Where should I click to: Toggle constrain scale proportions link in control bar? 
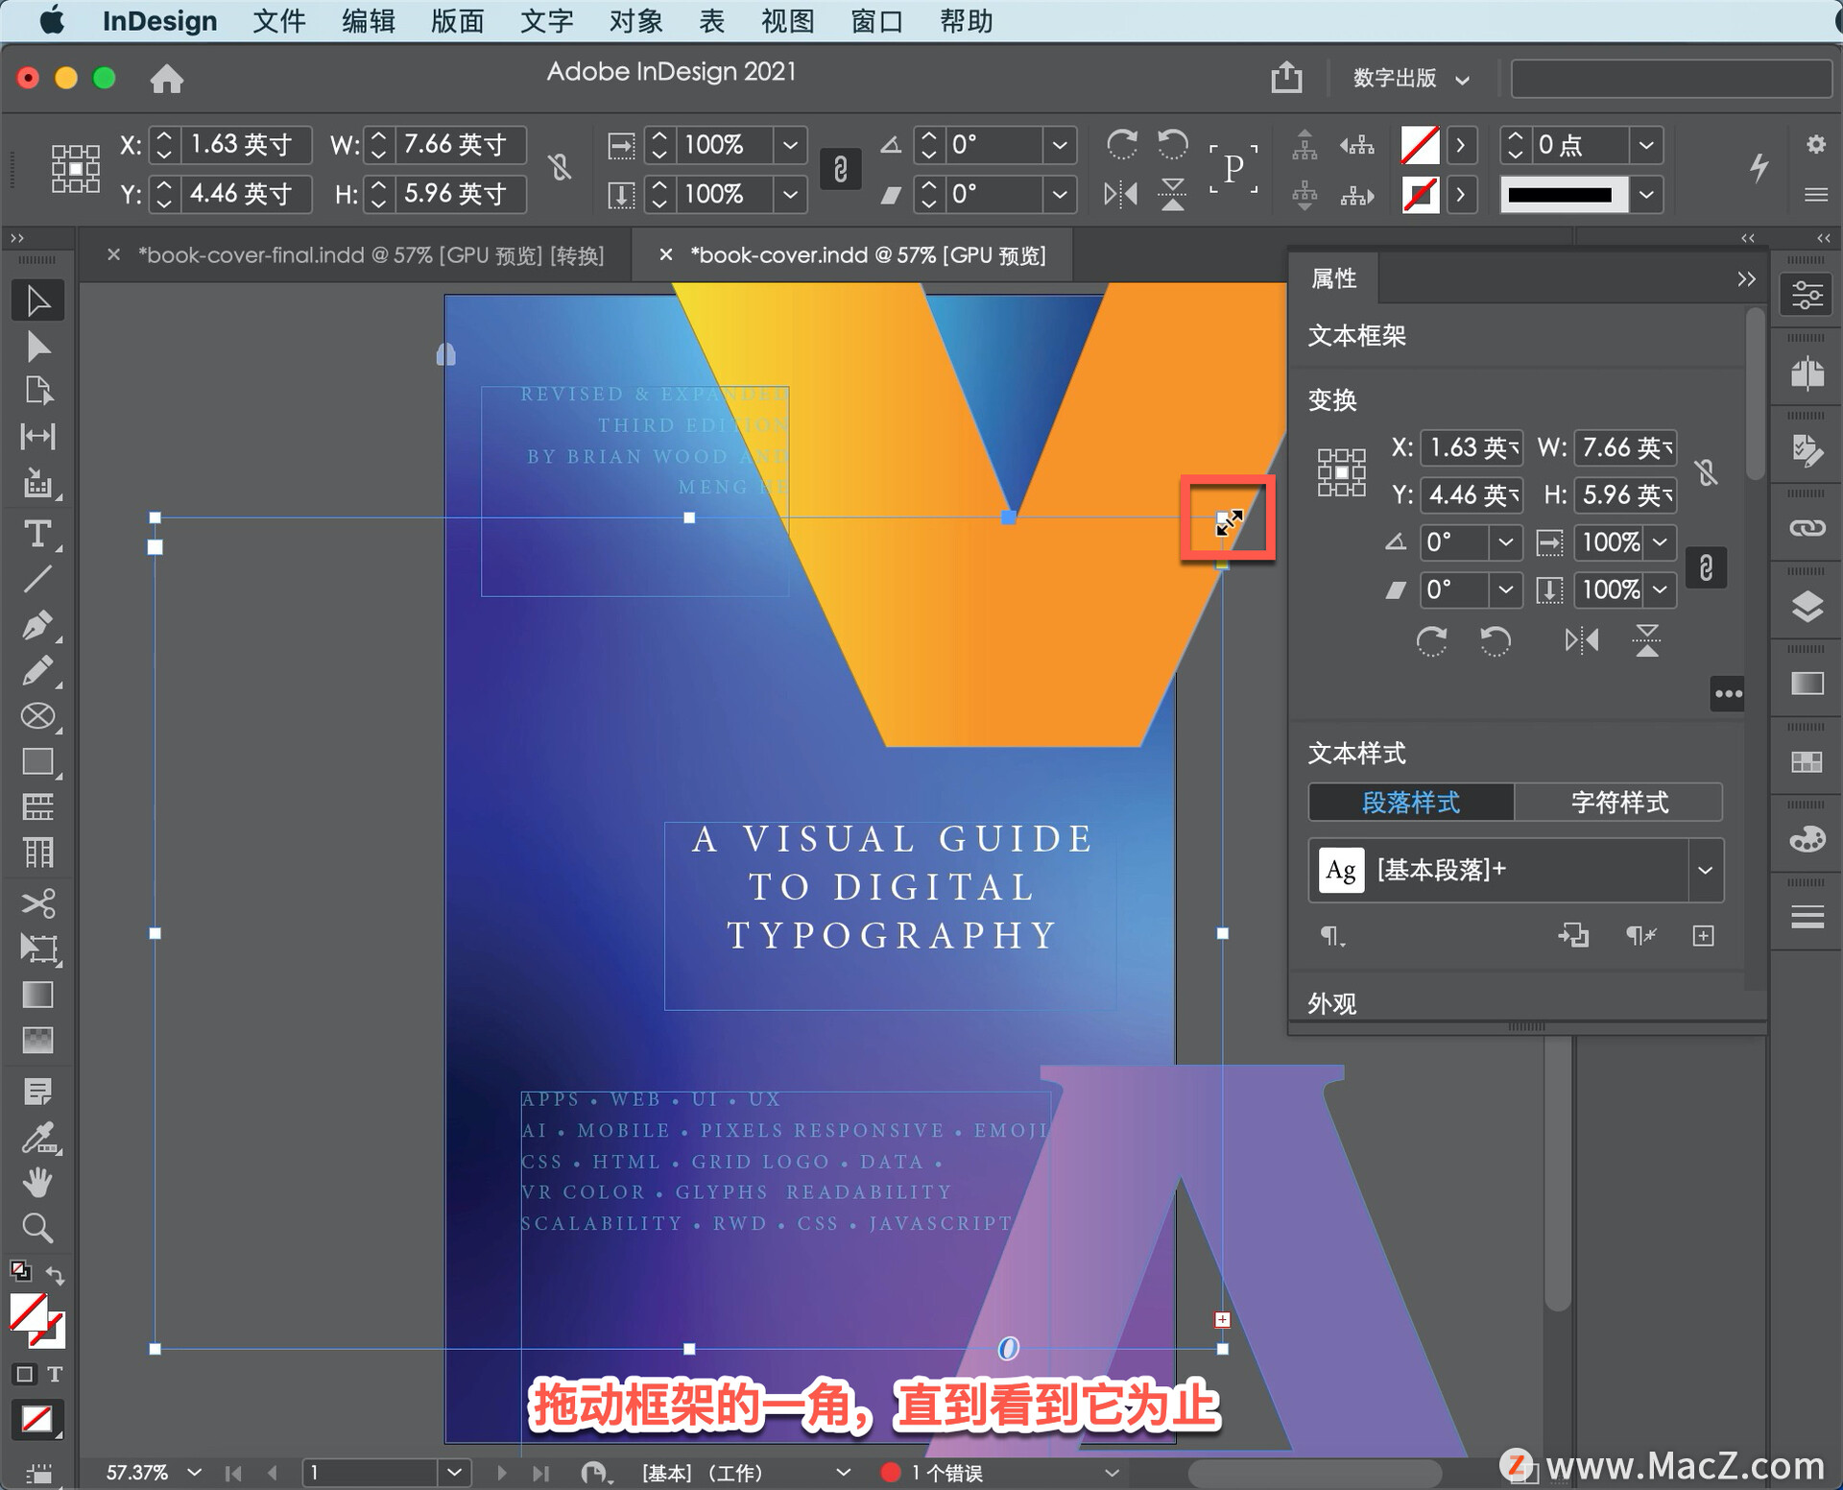coord(840,170)
